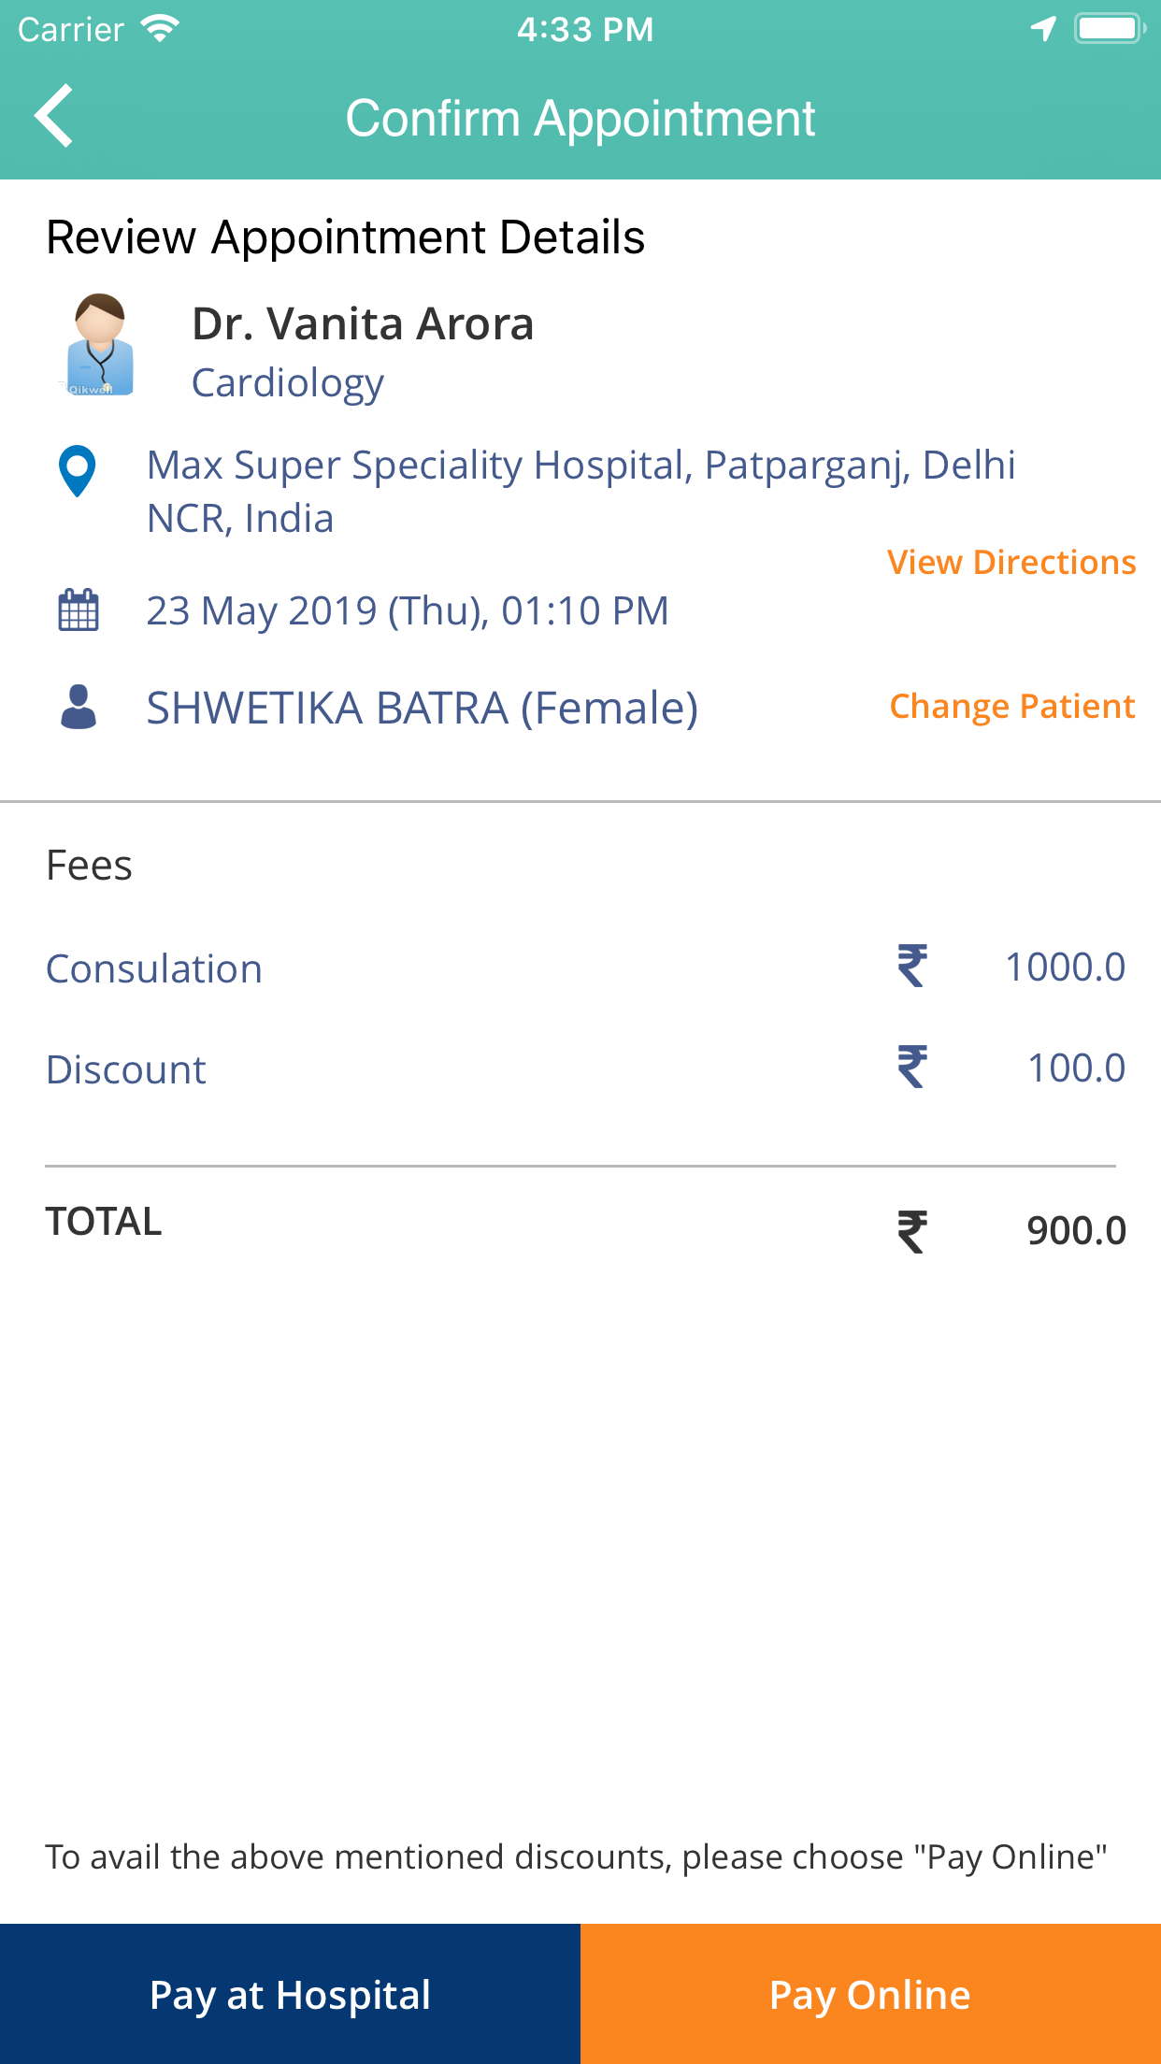Tap the location services arrow icon
Screen dimensions: 1161x2064
pos(1042,29)
